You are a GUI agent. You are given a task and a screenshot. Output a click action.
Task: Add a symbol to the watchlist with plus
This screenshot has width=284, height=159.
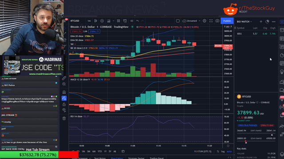coord(261,22)
